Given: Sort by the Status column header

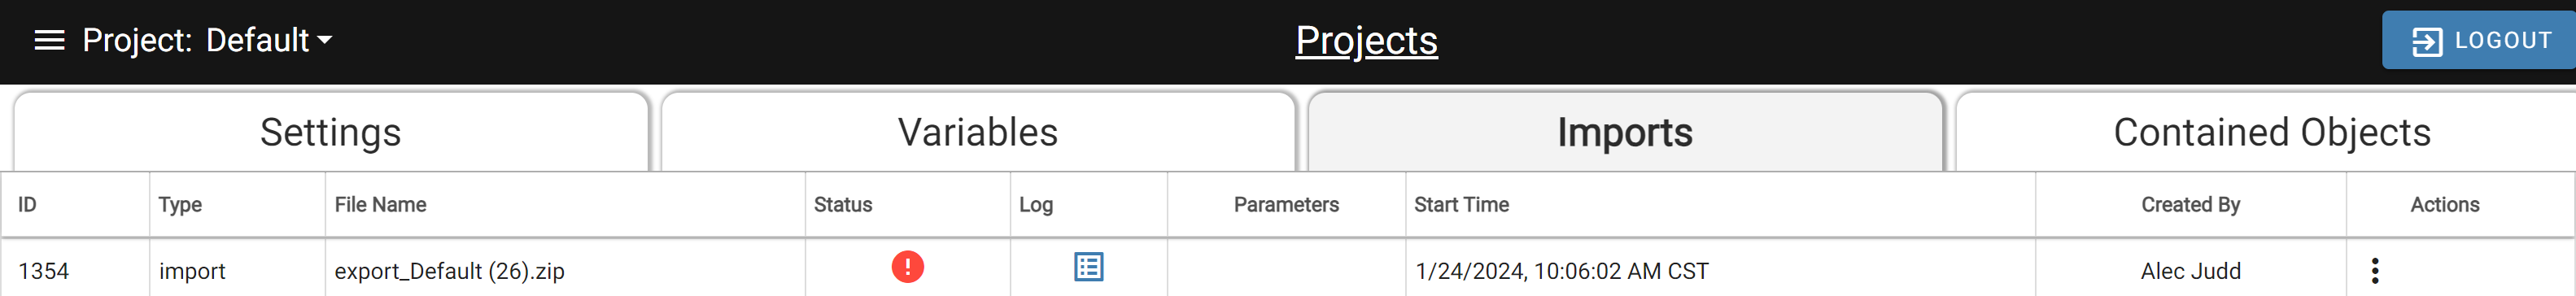Looking at the screenshot, I should point(842,205).
